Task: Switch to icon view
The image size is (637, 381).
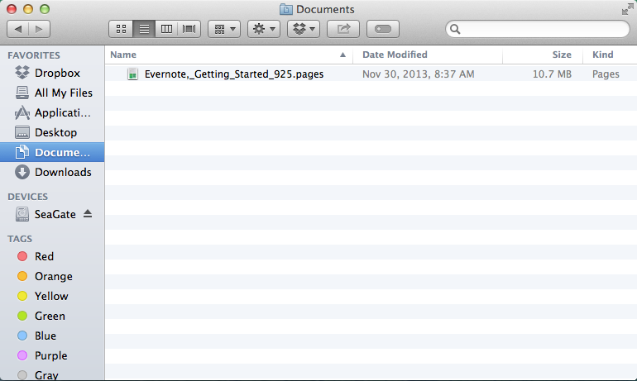Action: point(121,29)
